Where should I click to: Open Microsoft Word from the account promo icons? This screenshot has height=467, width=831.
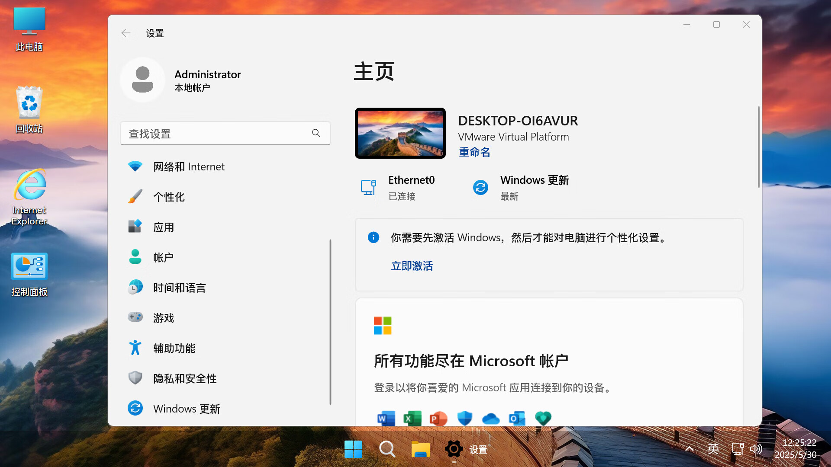[386, 418]
